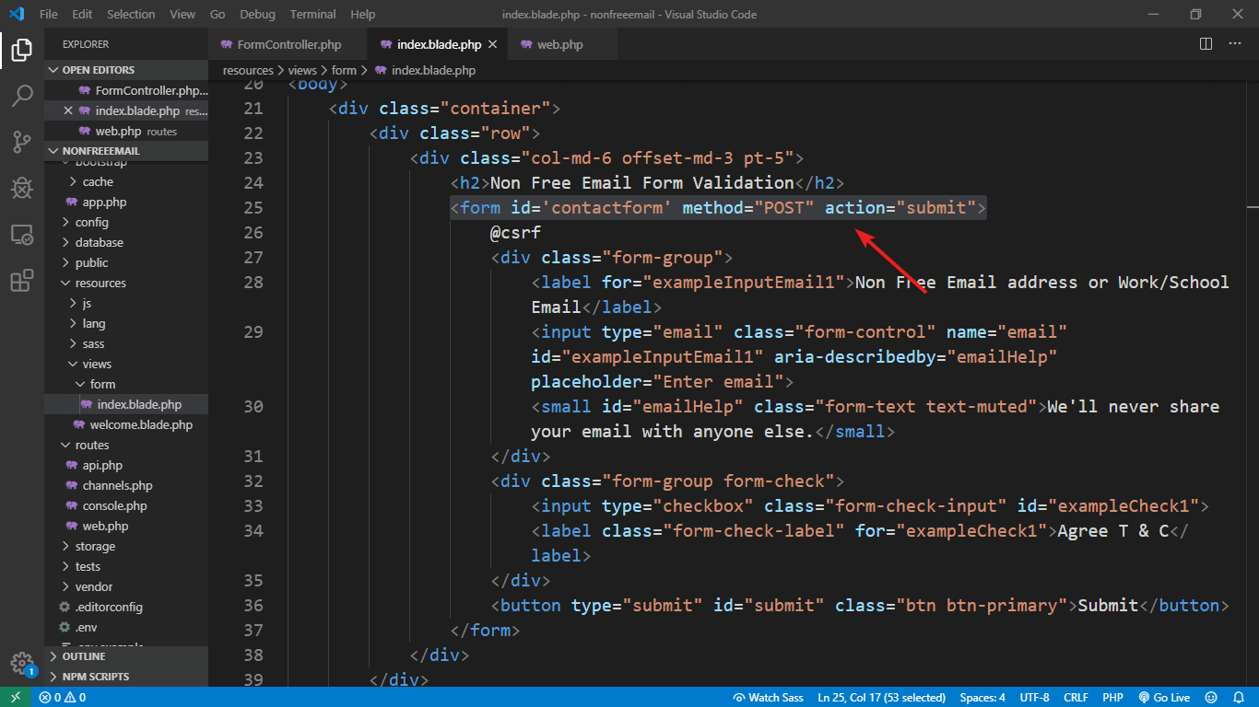Open the Source Control panel icon

pos(21,142)
